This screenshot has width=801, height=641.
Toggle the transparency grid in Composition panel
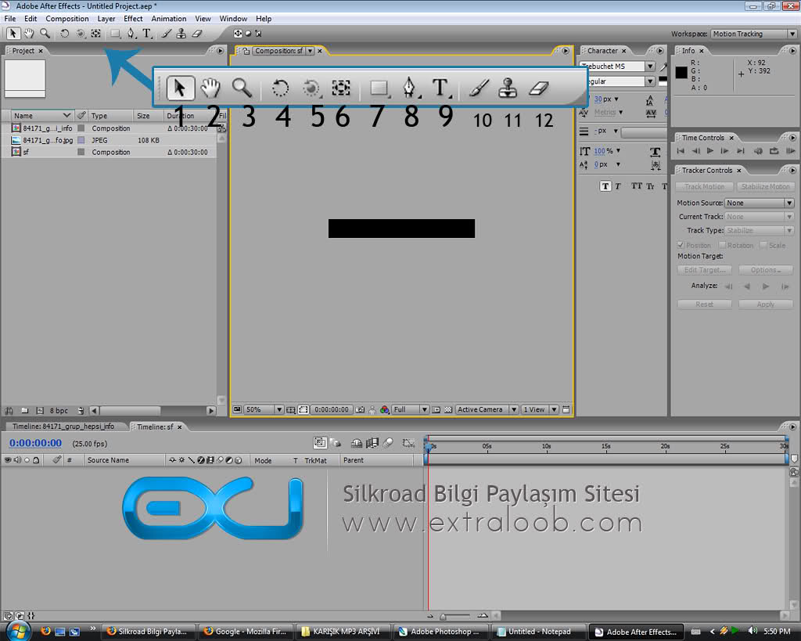448,409
